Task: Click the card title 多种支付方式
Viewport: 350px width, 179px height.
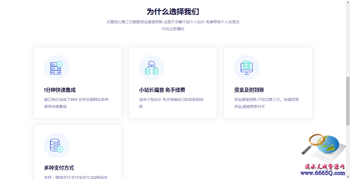Action: click(59, 168)
